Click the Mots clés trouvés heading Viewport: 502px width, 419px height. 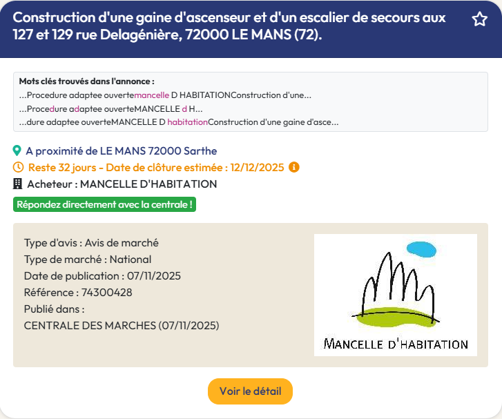click(x=86, y=81)
